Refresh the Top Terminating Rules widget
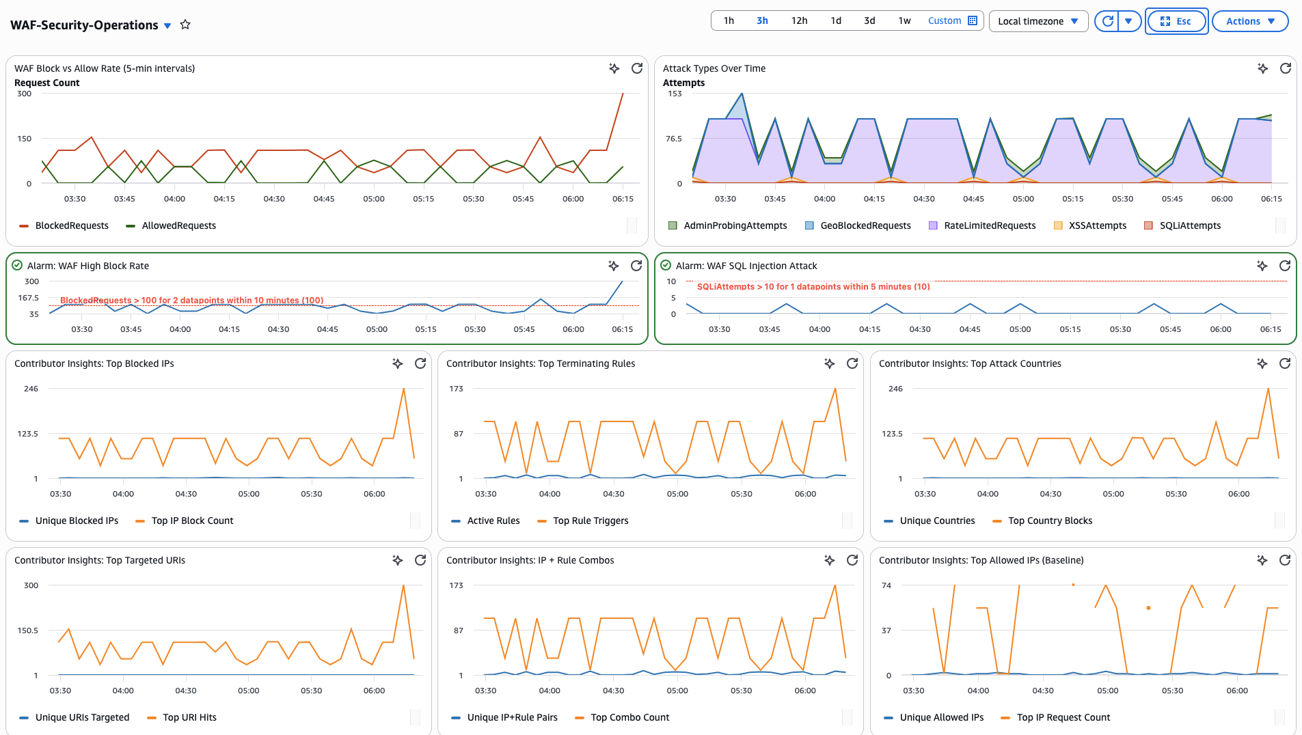Image resolution: width=1302 pixels, height=735 pixels. tap(852, 363)
